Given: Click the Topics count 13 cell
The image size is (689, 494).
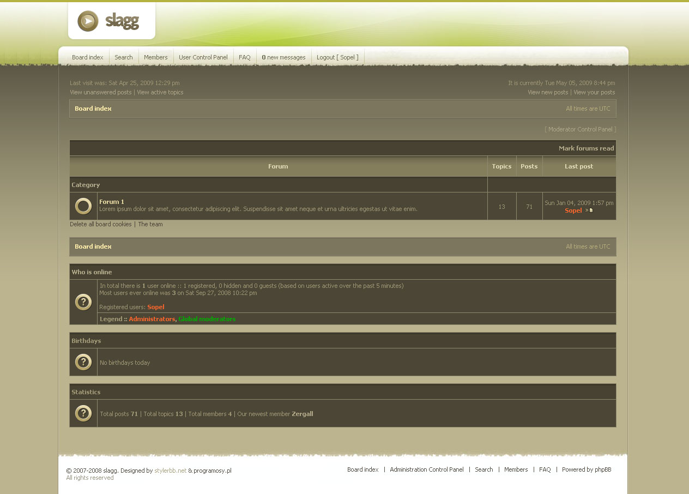Looking at the screenshot, I should [502, 207].
